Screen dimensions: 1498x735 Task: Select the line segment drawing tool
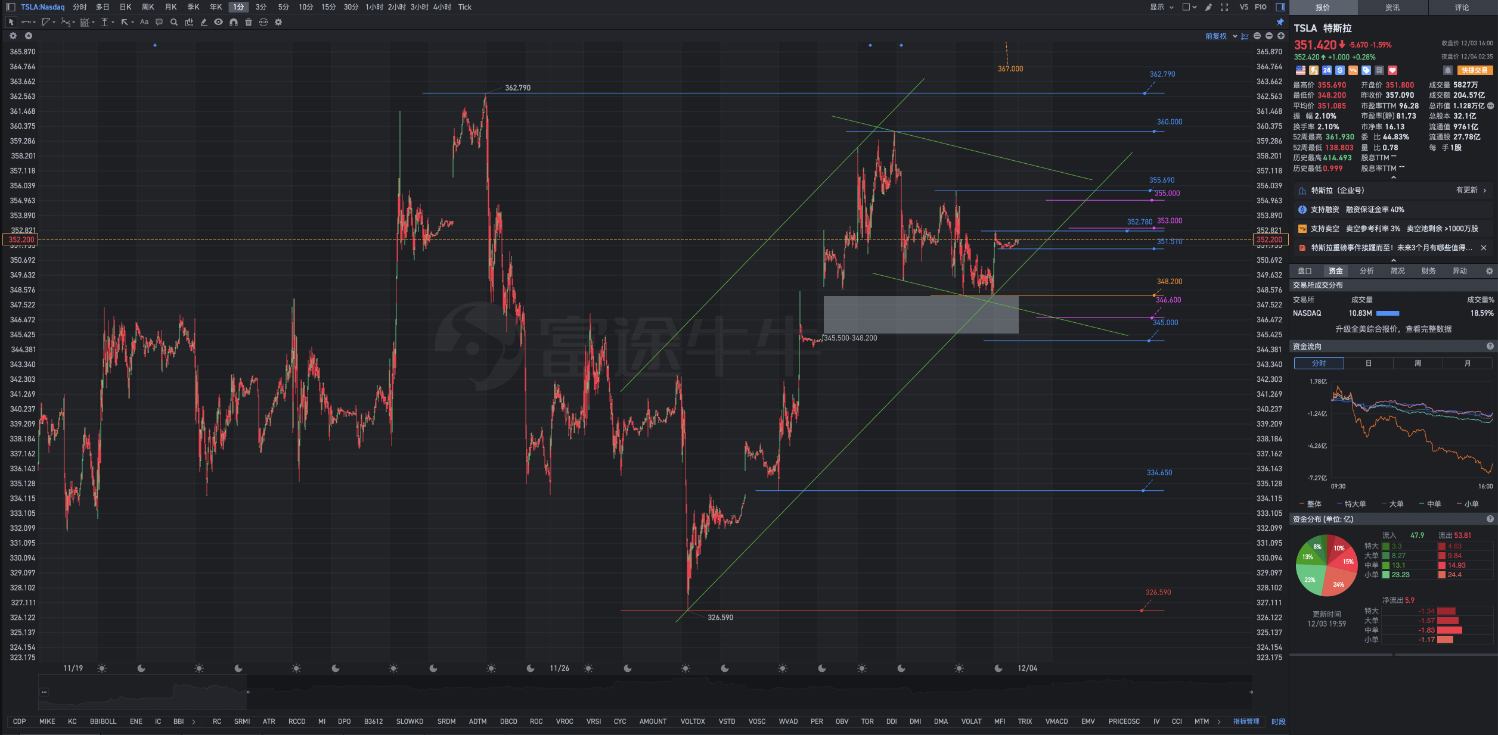[26, 22]
